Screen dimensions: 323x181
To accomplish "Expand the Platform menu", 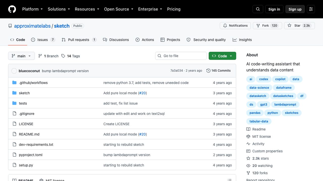I will click(x=33, y=9).
